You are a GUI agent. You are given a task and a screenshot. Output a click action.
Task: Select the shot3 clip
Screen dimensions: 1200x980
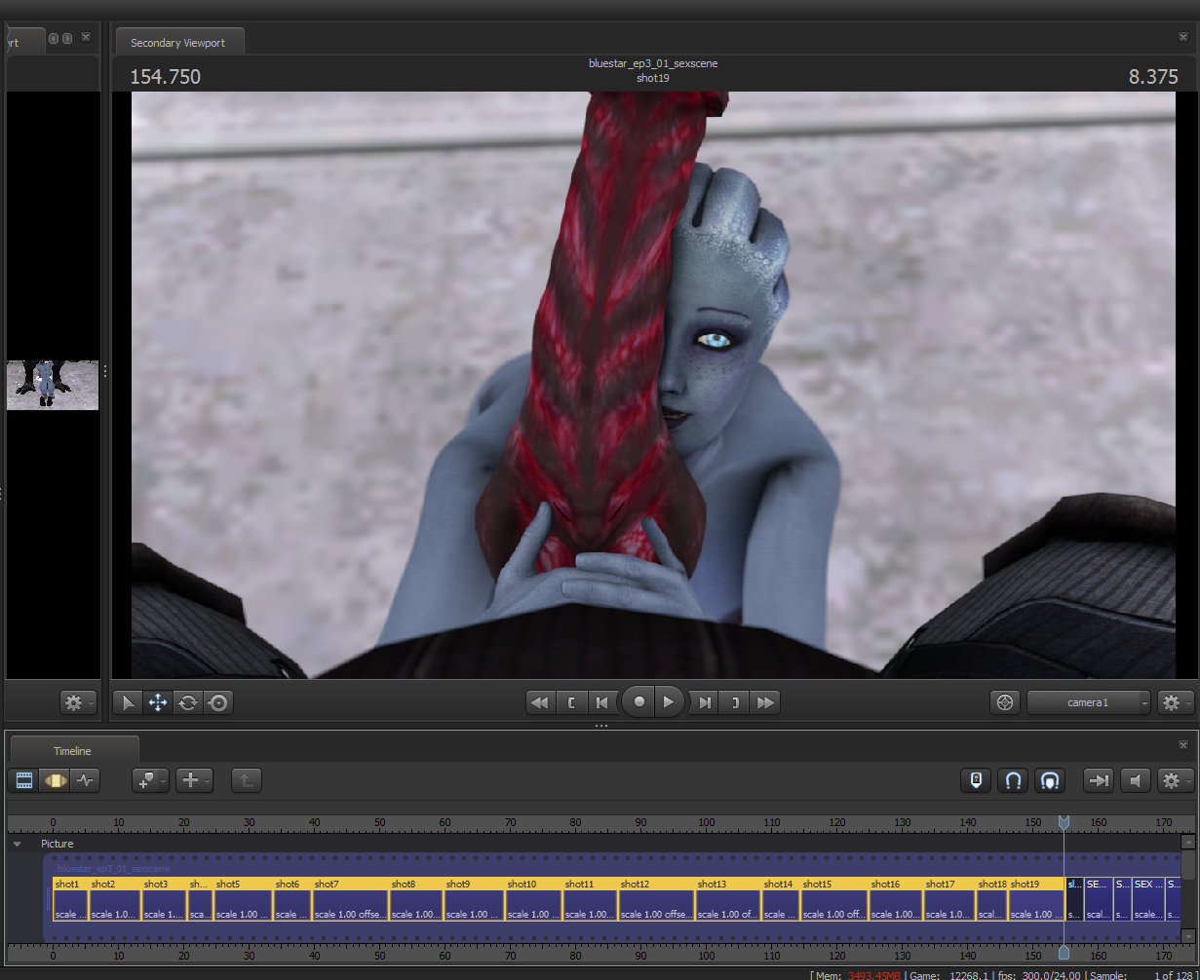coord(164,899)
